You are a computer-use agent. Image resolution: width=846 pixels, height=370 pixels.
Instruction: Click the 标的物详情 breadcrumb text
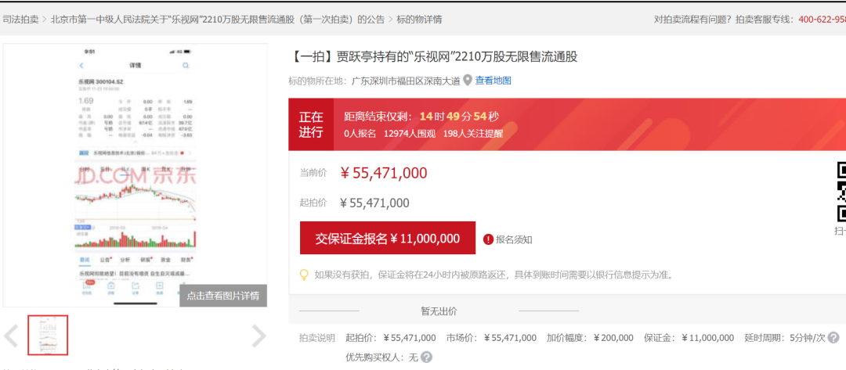tap(419, 20)
